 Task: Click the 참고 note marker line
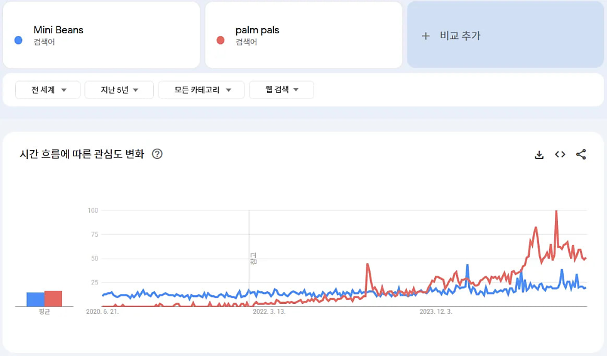[249, 257]
